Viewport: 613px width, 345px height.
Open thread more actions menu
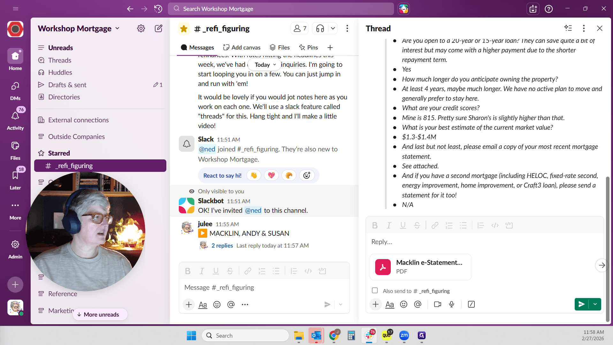(584, 28)
